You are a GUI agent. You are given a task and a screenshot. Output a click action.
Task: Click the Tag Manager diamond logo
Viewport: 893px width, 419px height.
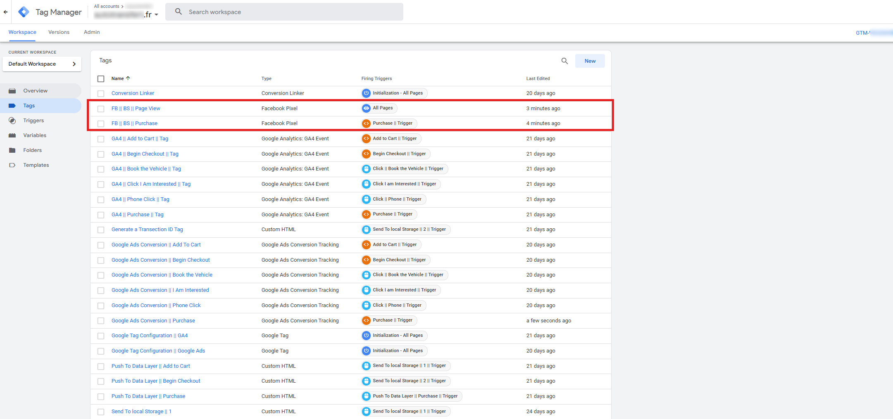(24, 12)
